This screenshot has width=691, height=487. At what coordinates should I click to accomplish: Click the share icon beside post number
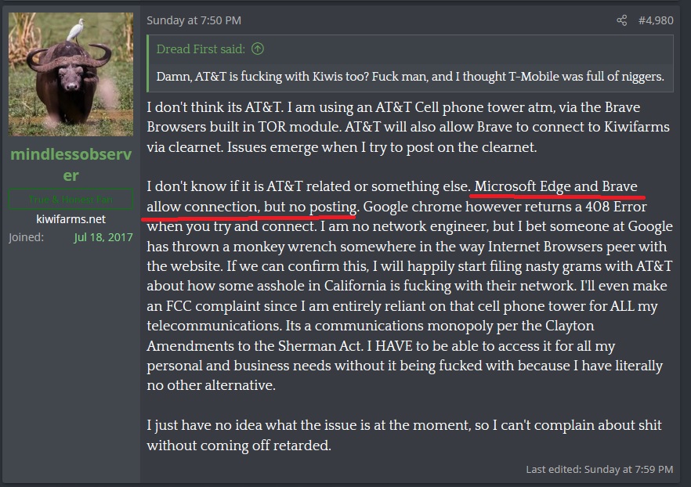622,20
